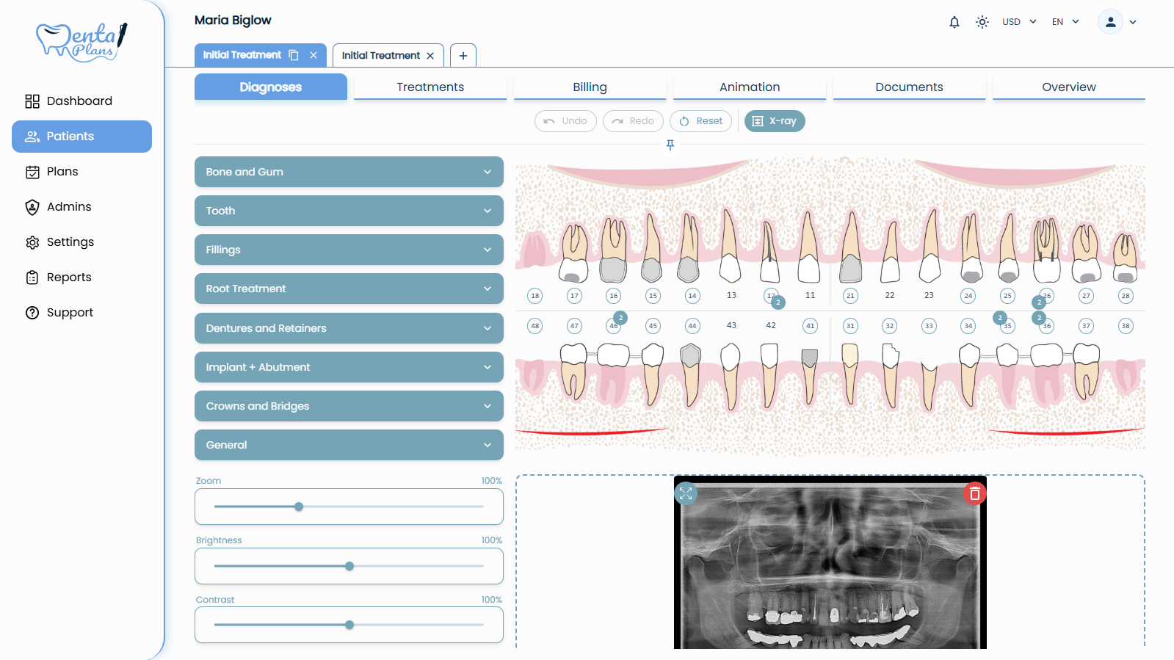Open the Billing tab

coord(590,87)
